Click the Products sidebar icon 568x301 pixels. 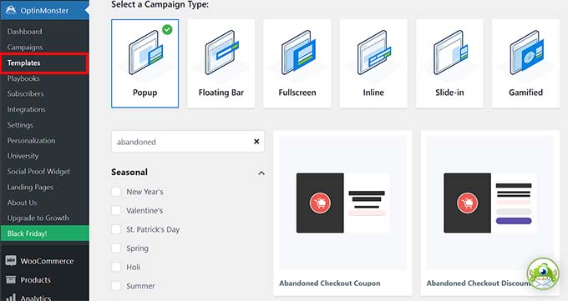tap(11, 279)
